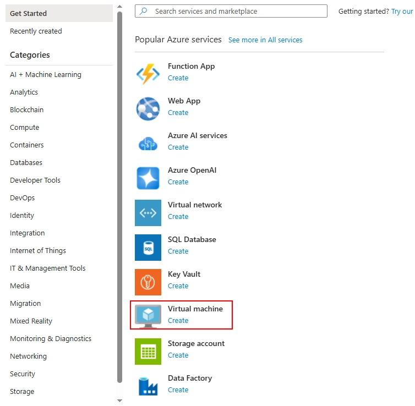415x406 pixels.
Task: Click the Key Vault orange icon
Action: [148, 282]
